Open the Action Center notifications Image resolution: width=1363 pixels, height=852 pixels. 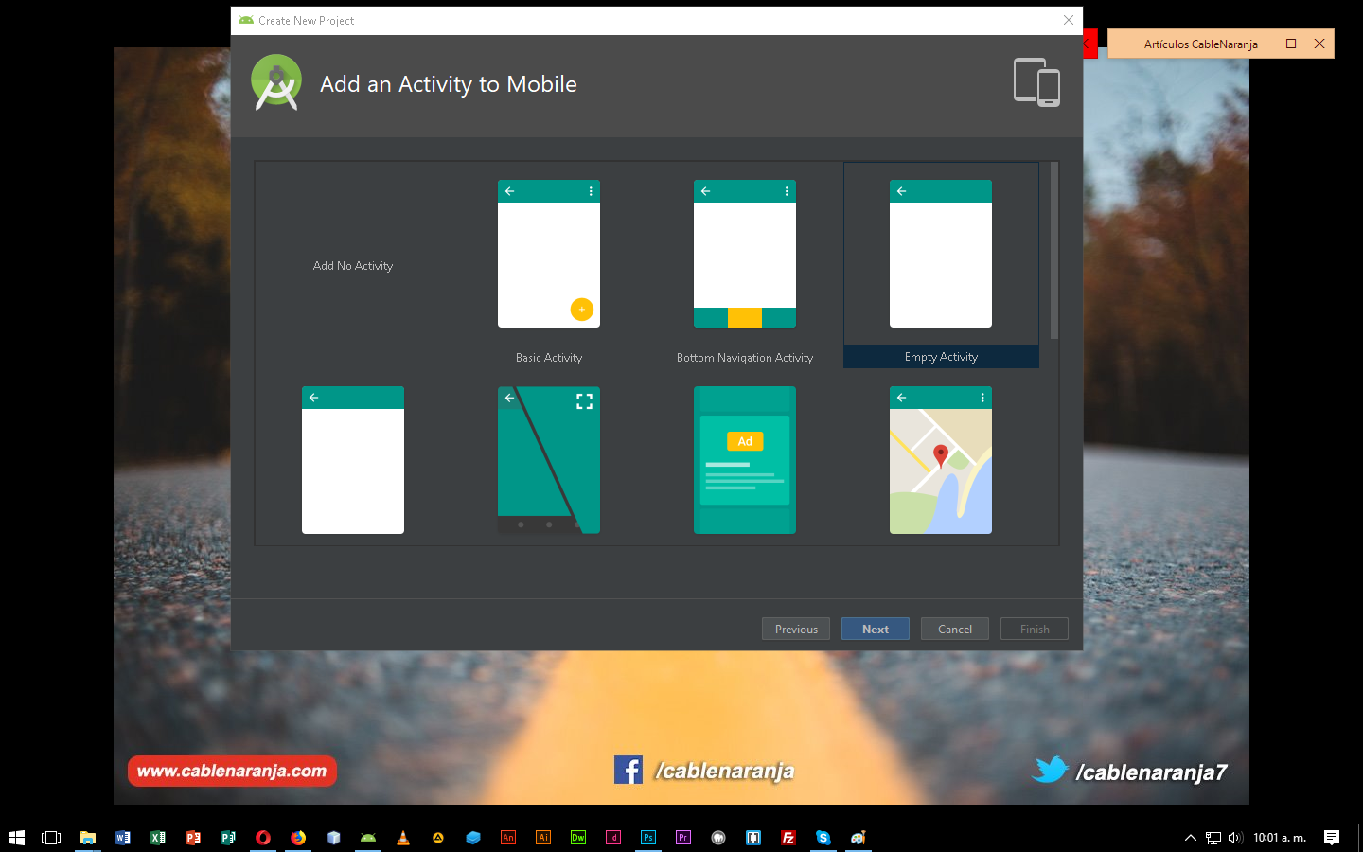[x=1332, y=838]
